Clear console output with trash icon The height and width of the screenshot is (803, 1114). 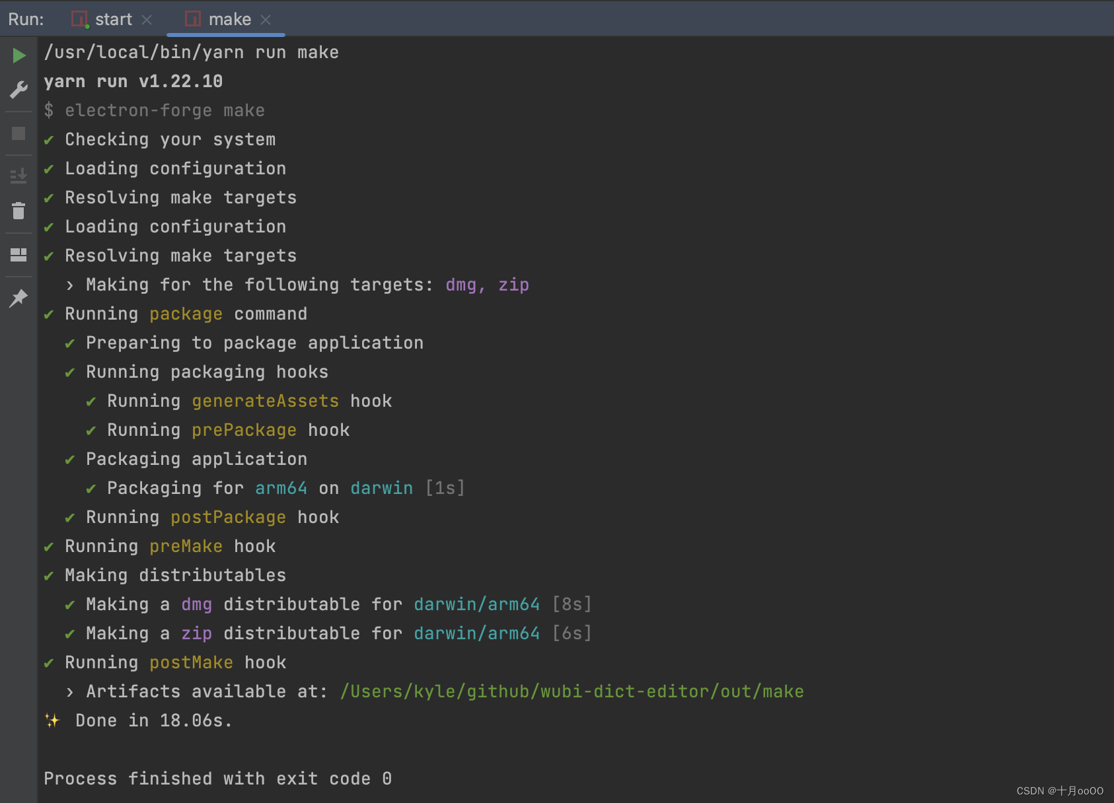(x=19, y=211)
